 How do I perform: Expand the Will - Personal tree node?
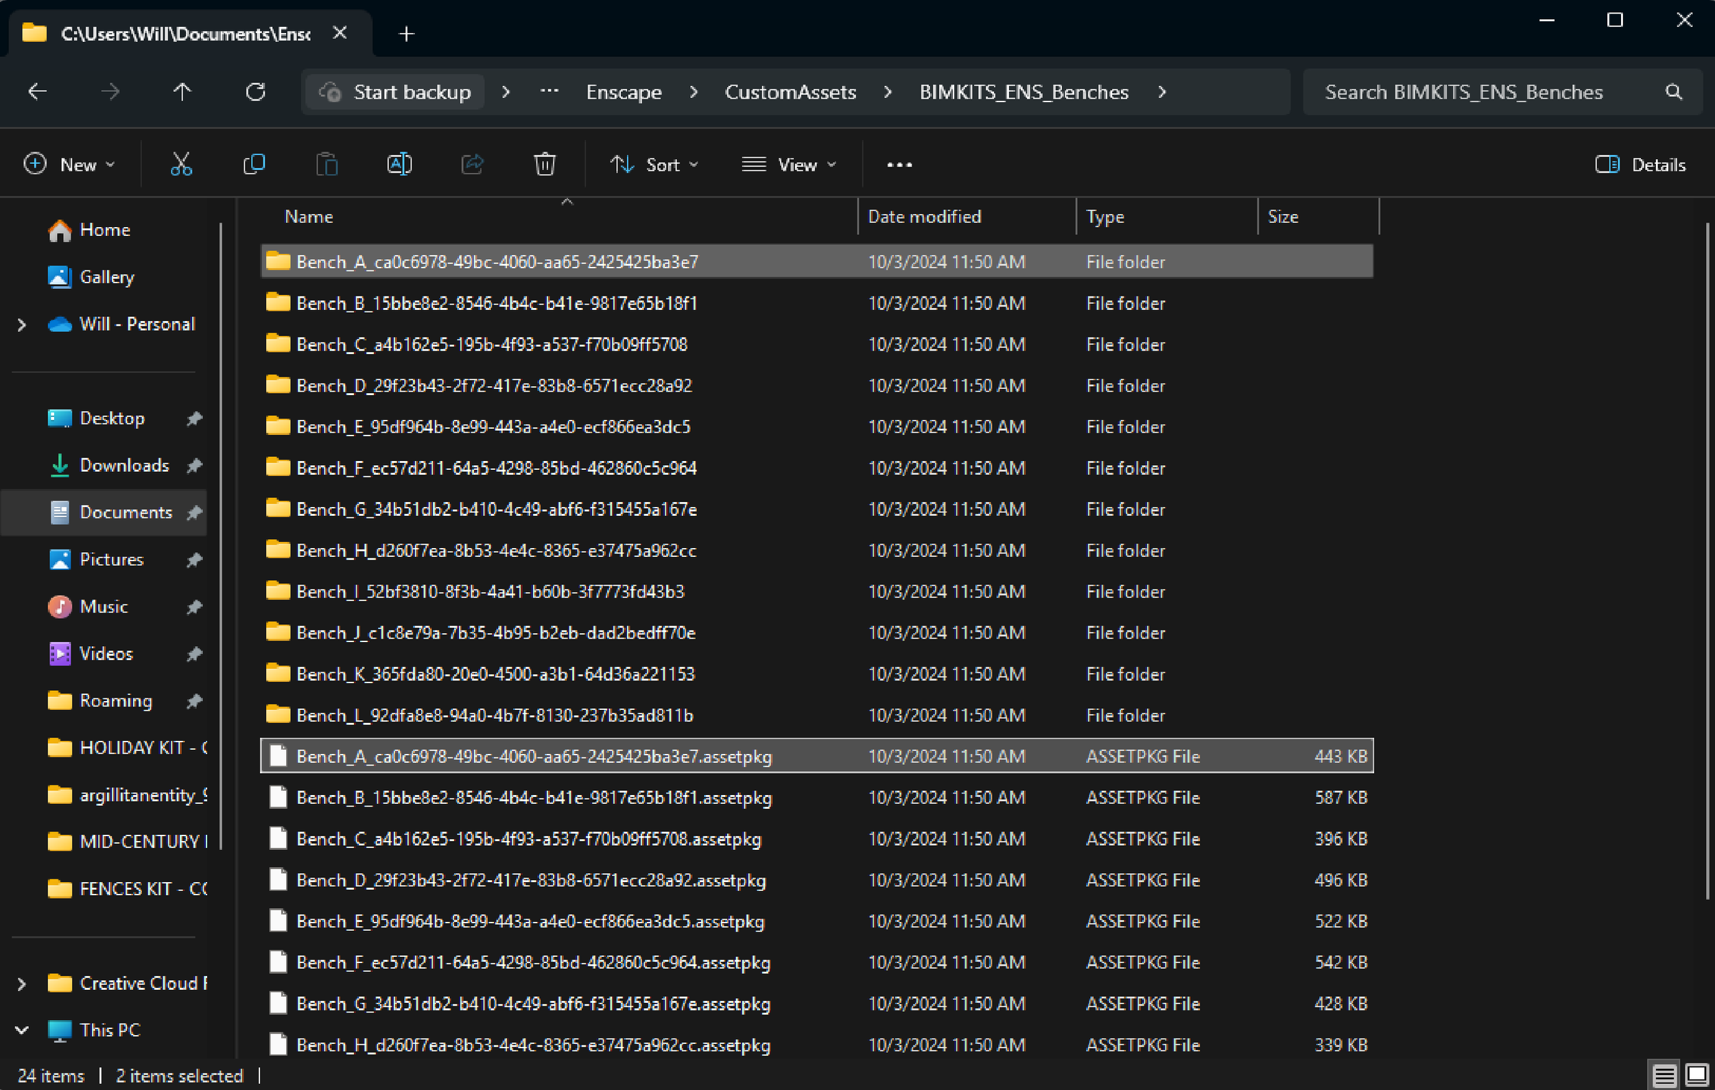tap(21, 324)
